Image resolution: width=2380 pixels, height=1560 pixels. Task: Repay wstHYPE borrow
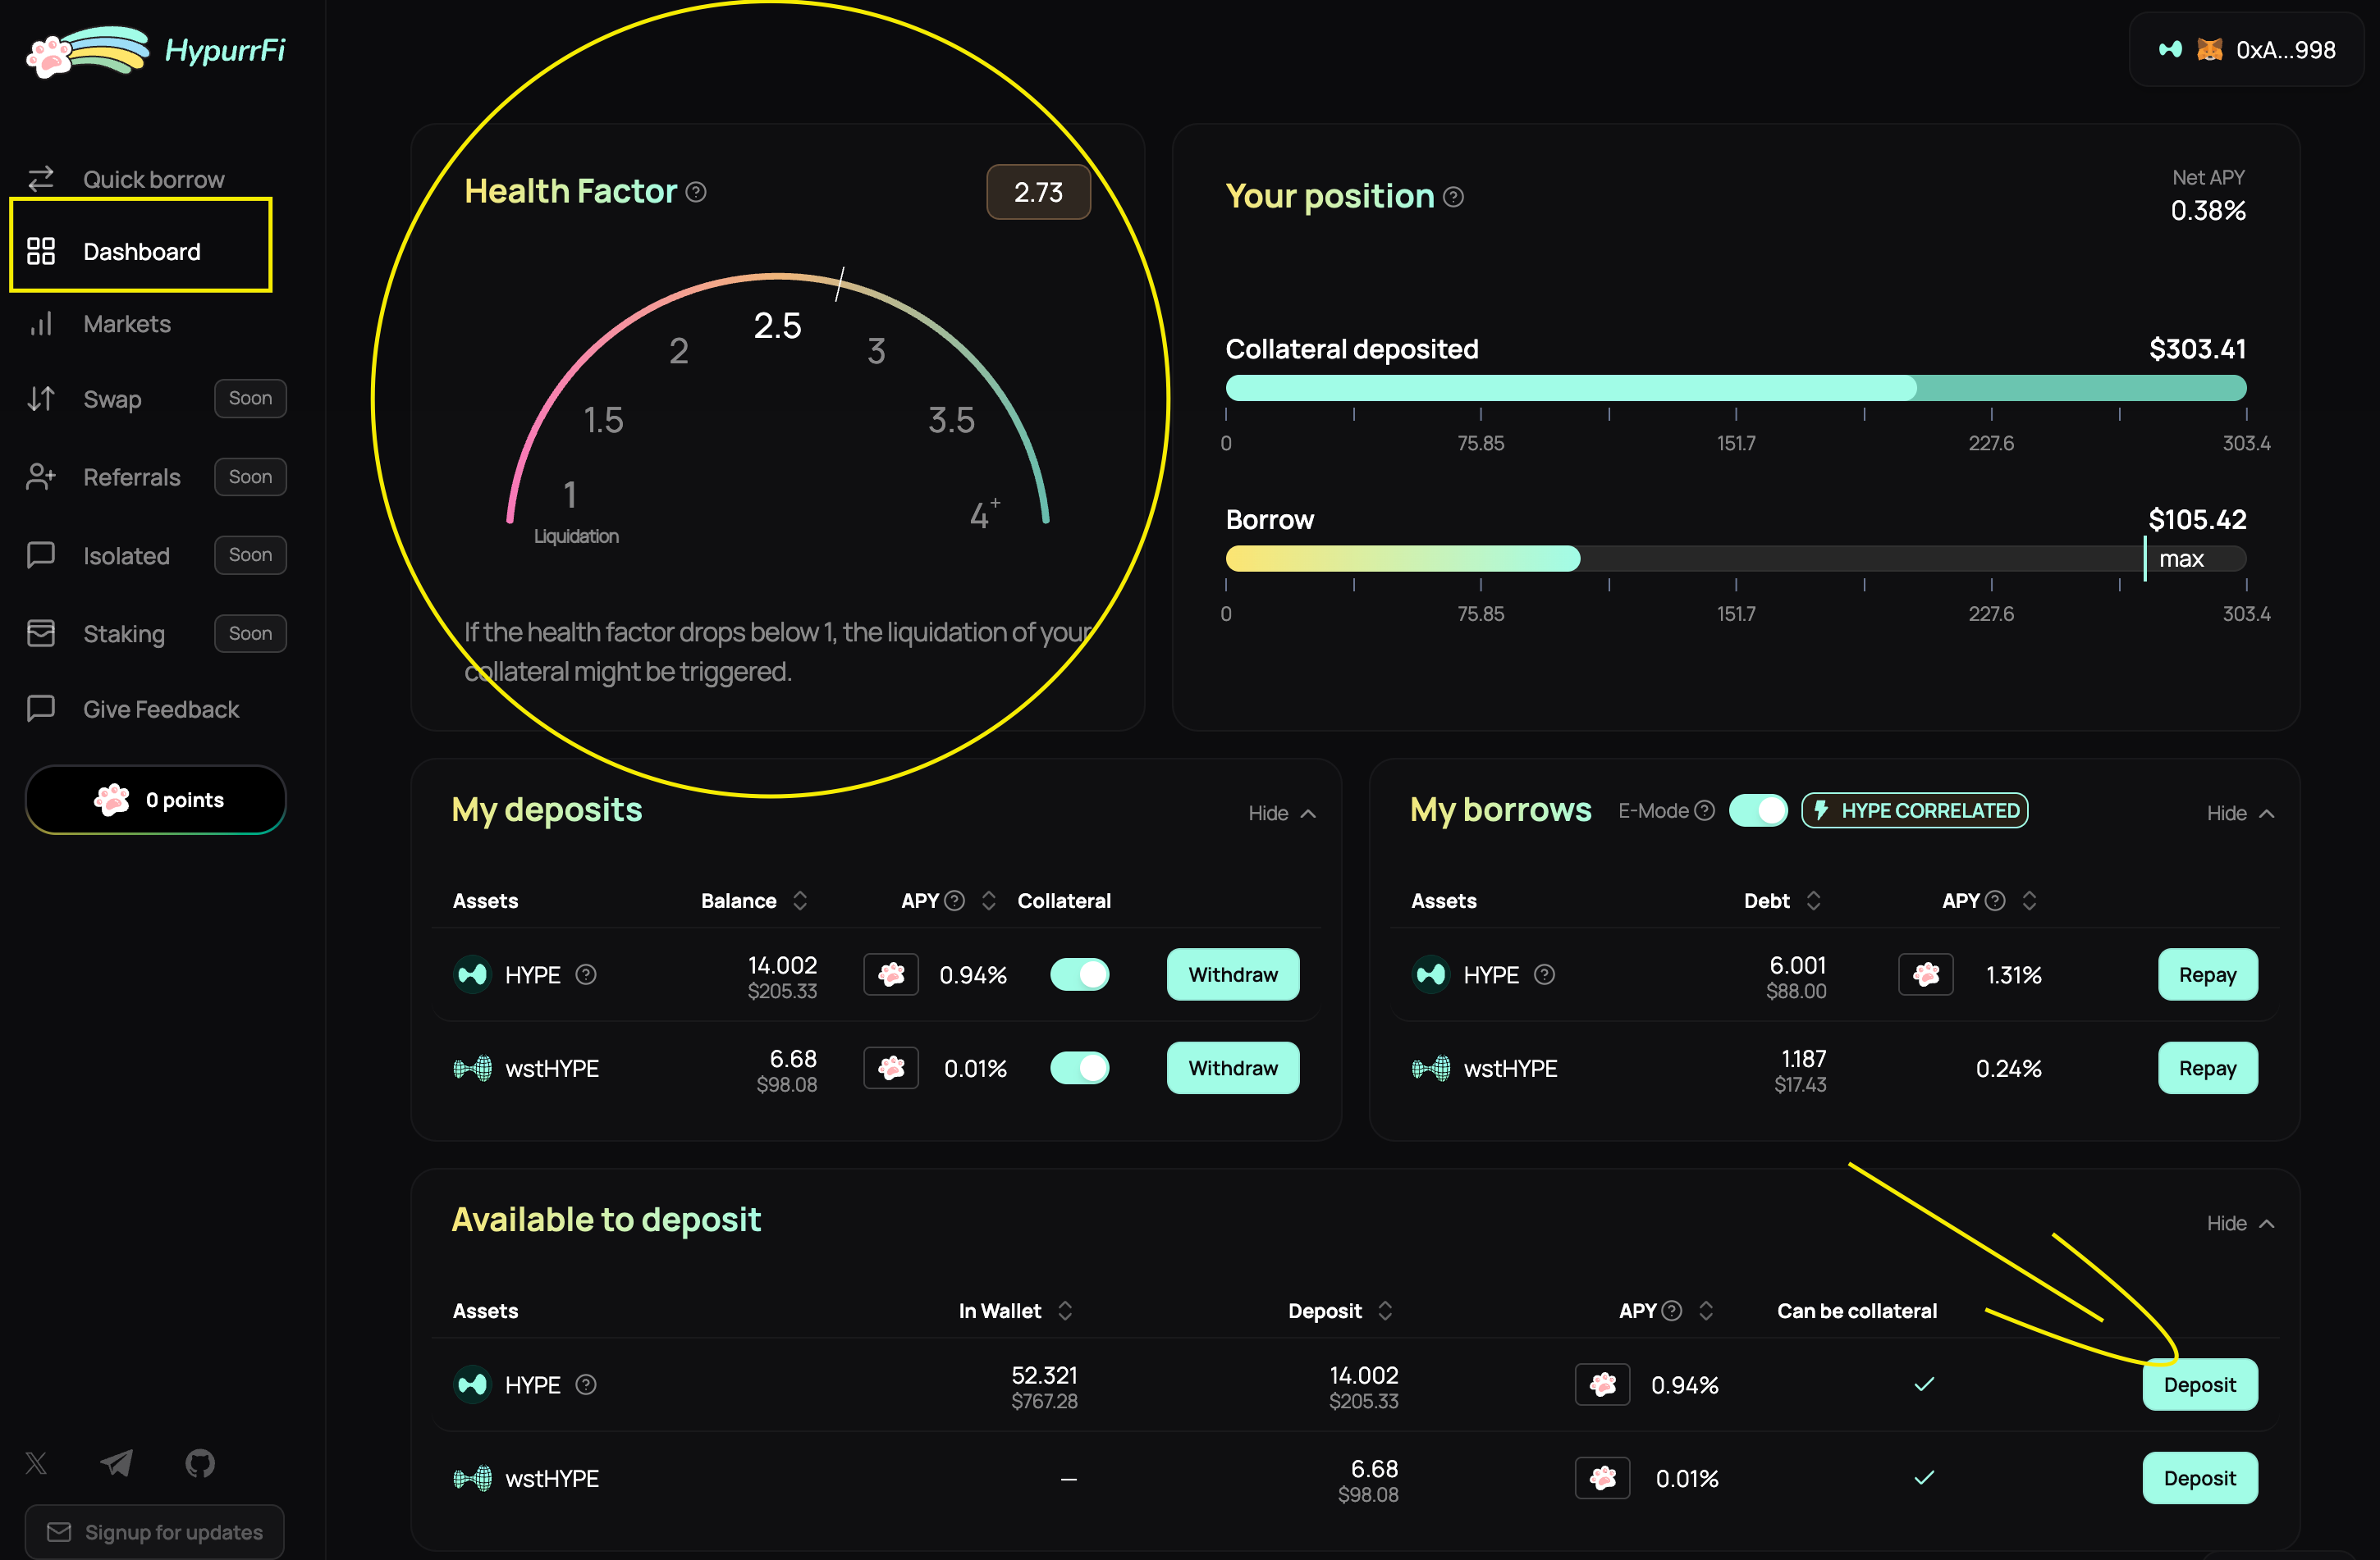(x=2207, y=1069)
